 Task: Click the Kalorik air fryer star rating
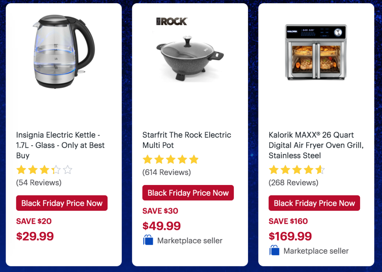click(x=296, y=170)
